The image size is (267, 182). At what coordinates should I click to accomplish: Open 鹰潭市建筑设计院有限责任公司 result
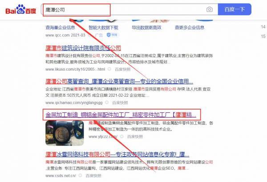(x=83, y=48)
